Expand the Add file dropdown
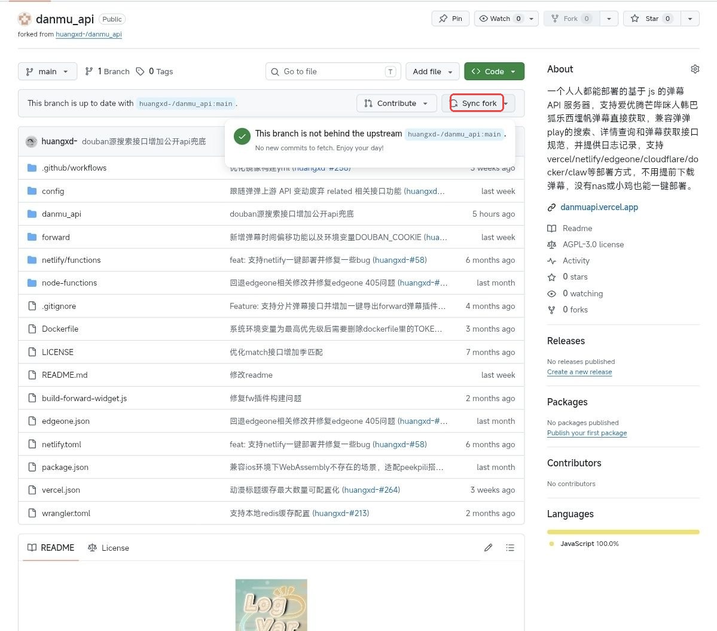The width and height of the screenshot is (717, 631). point(432,71)
